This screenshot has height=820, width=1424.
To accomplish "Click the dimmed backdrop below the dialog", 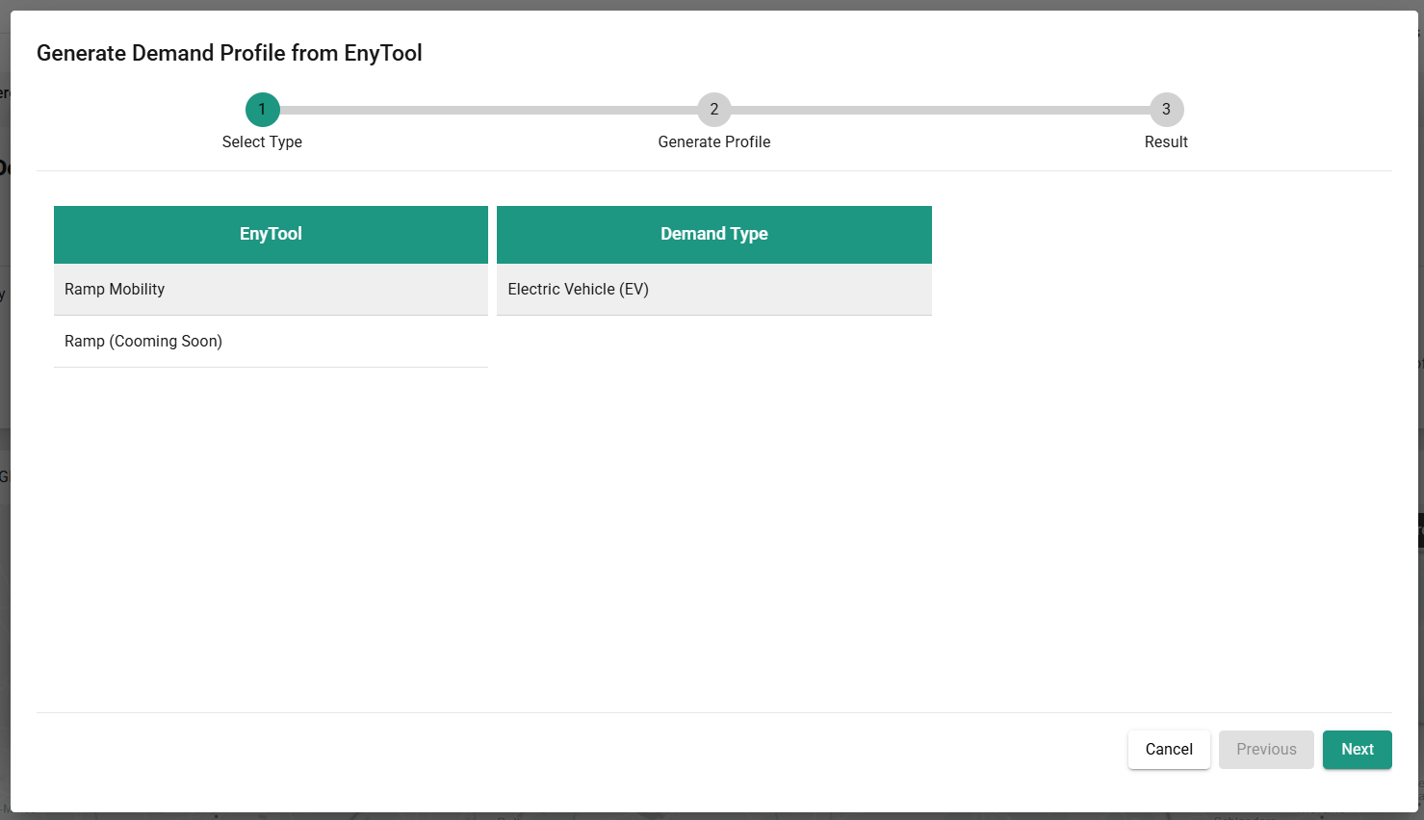I will (712, 816).
